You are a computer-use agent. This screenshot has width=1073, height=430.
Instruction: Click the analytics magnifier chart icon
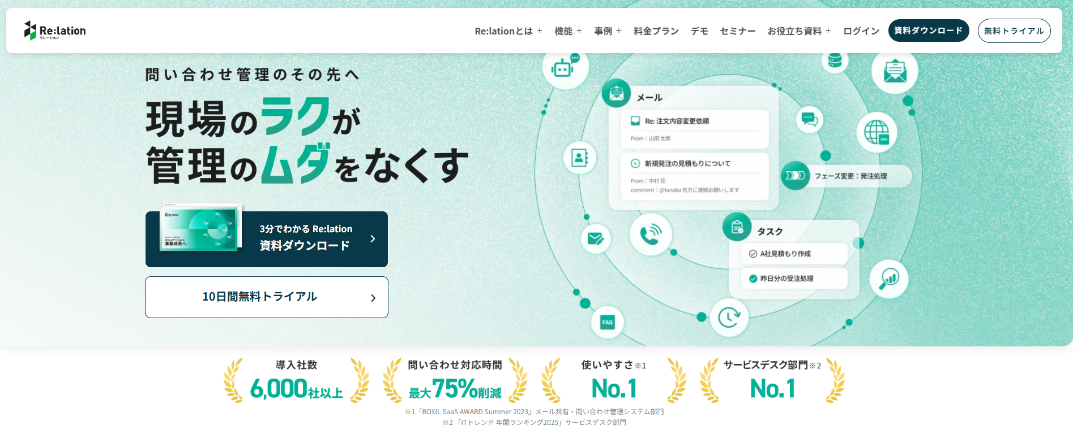pyautogui.click(x=889, y=279)
